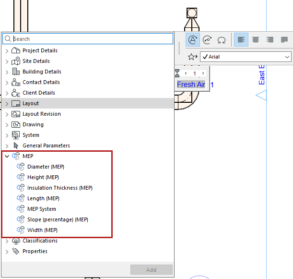Screen dimensions: 293x279
Task: Set text alignment to right
Action: pos(270,40)
